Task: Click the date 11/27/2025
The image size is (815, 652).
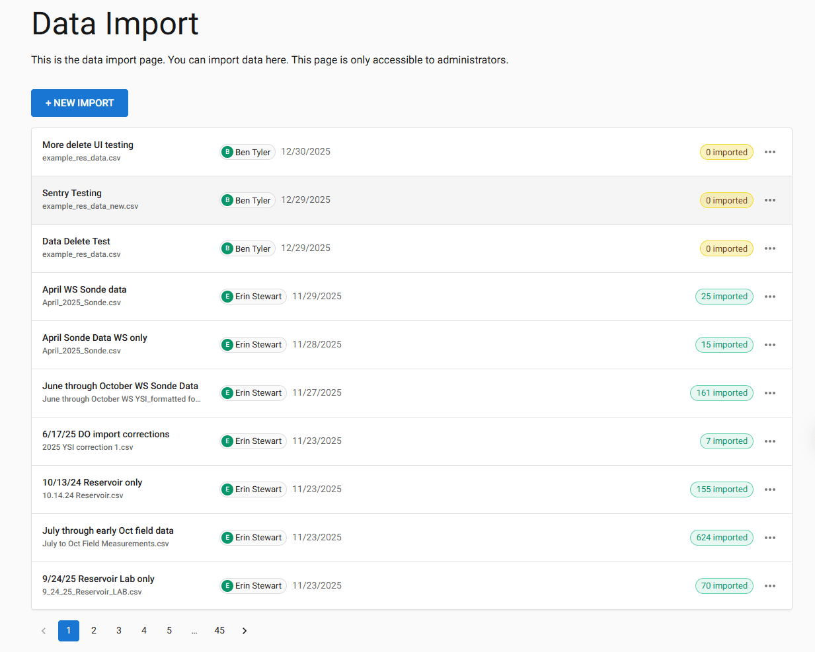Action: tap(317, 392)
